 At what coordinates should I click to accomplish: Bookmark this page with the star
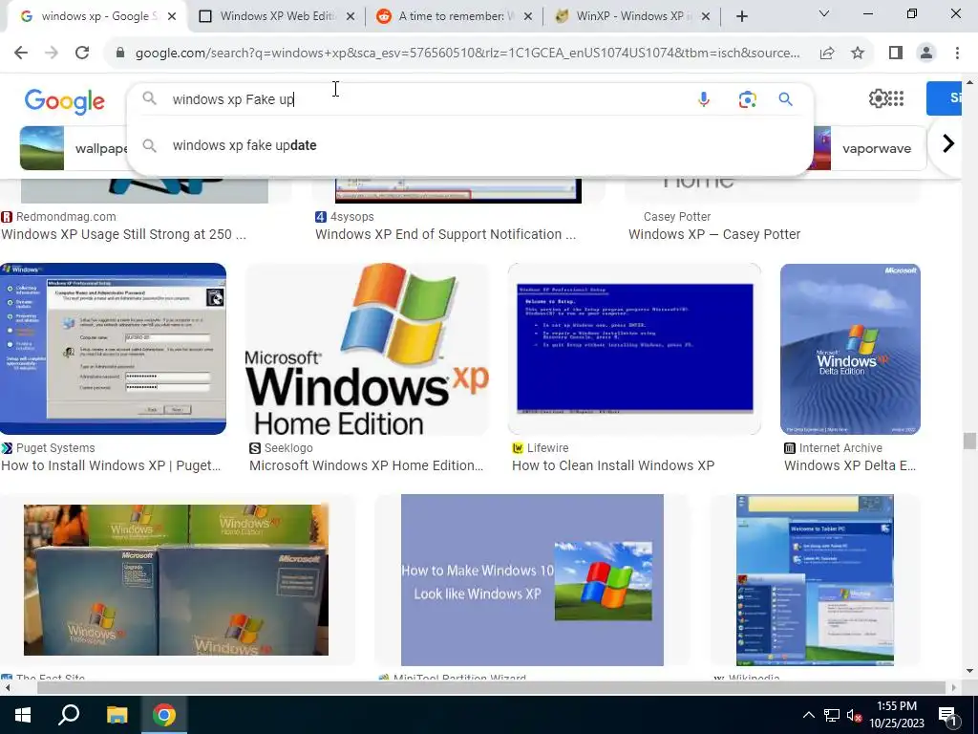click(859, 54)
